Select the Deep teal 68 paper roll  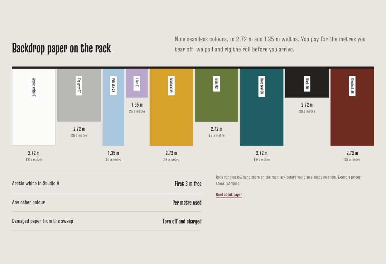coord(262,107)
